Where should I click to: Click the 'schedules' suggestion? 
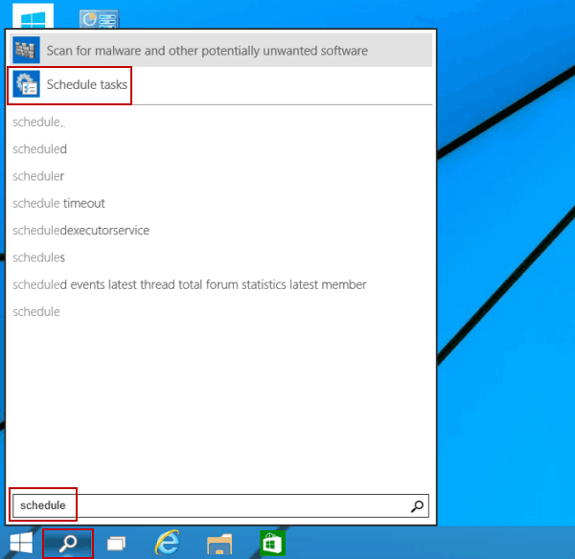tap(38, 257)
